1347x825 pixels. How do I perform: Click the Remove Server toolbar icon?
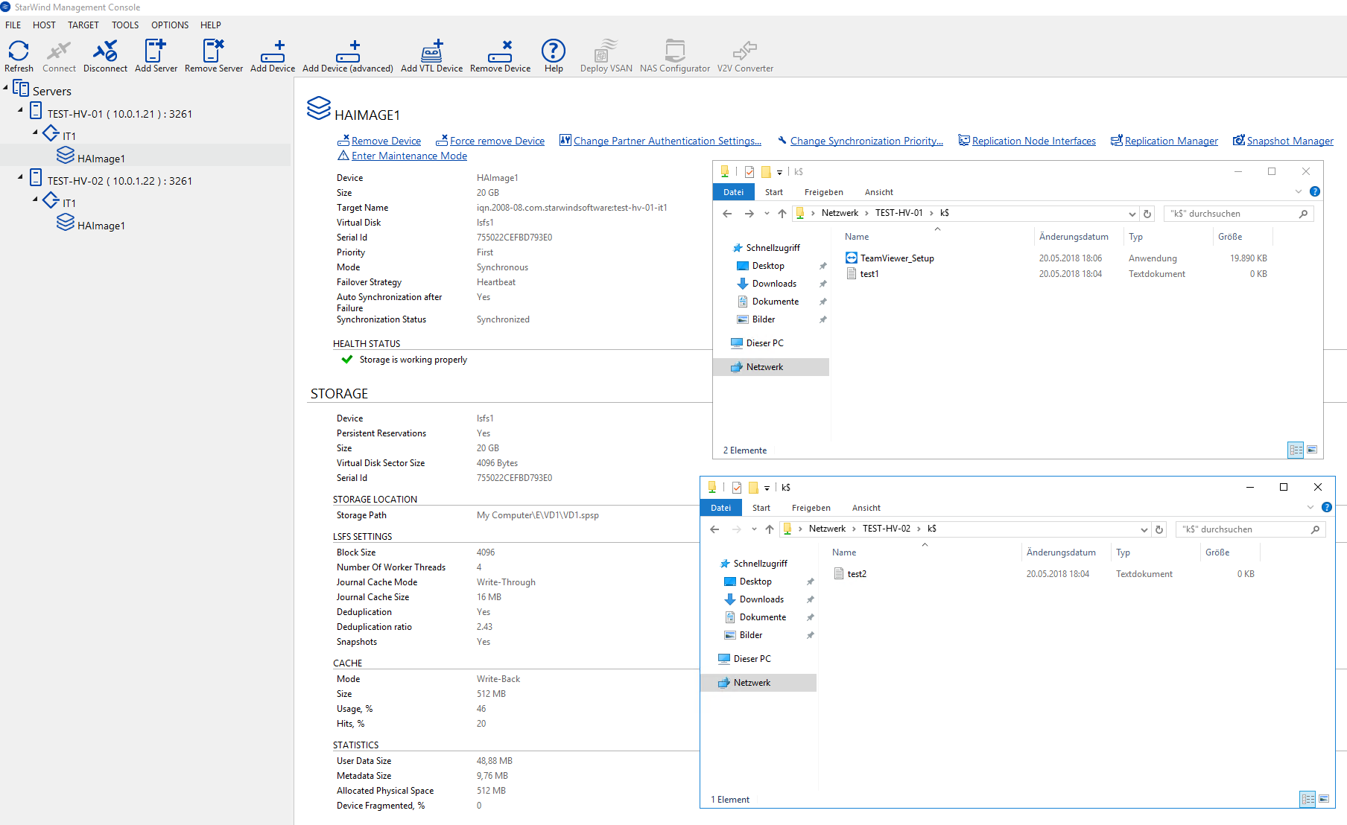[214, 56]
